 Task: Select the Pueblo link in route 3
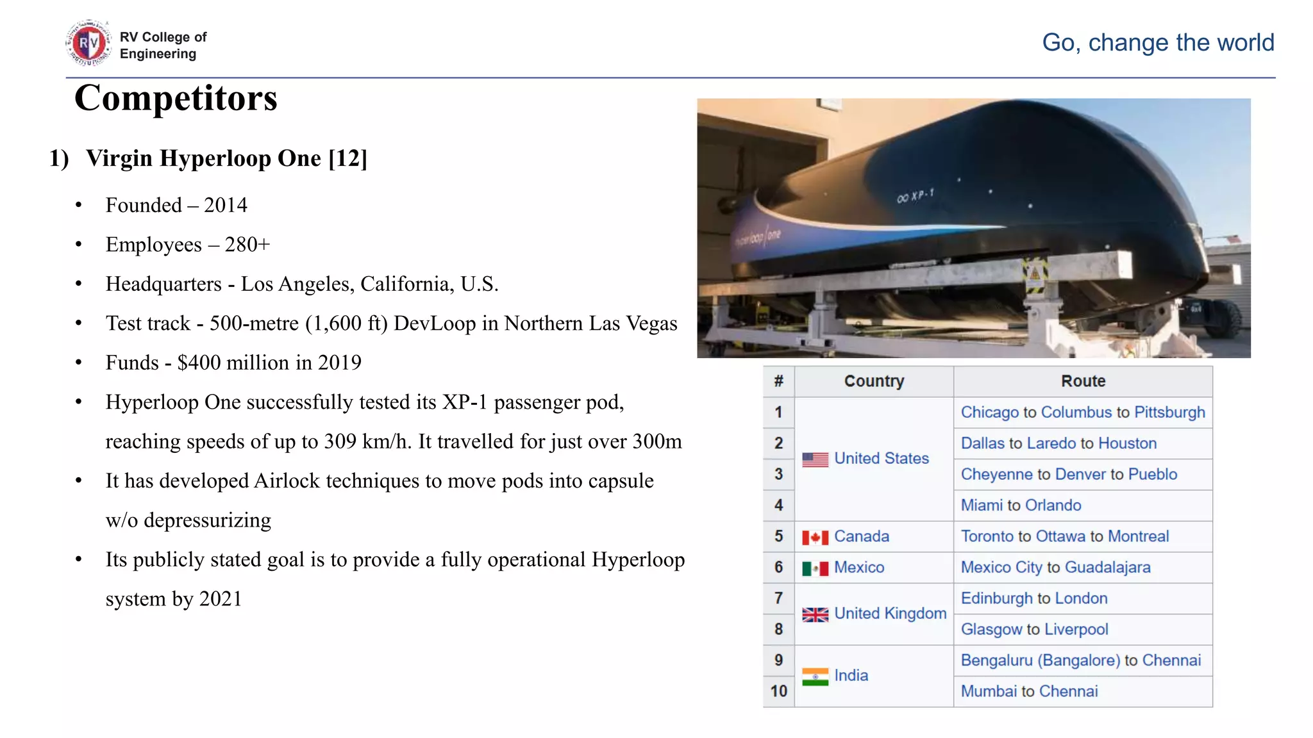(1153, 475)
